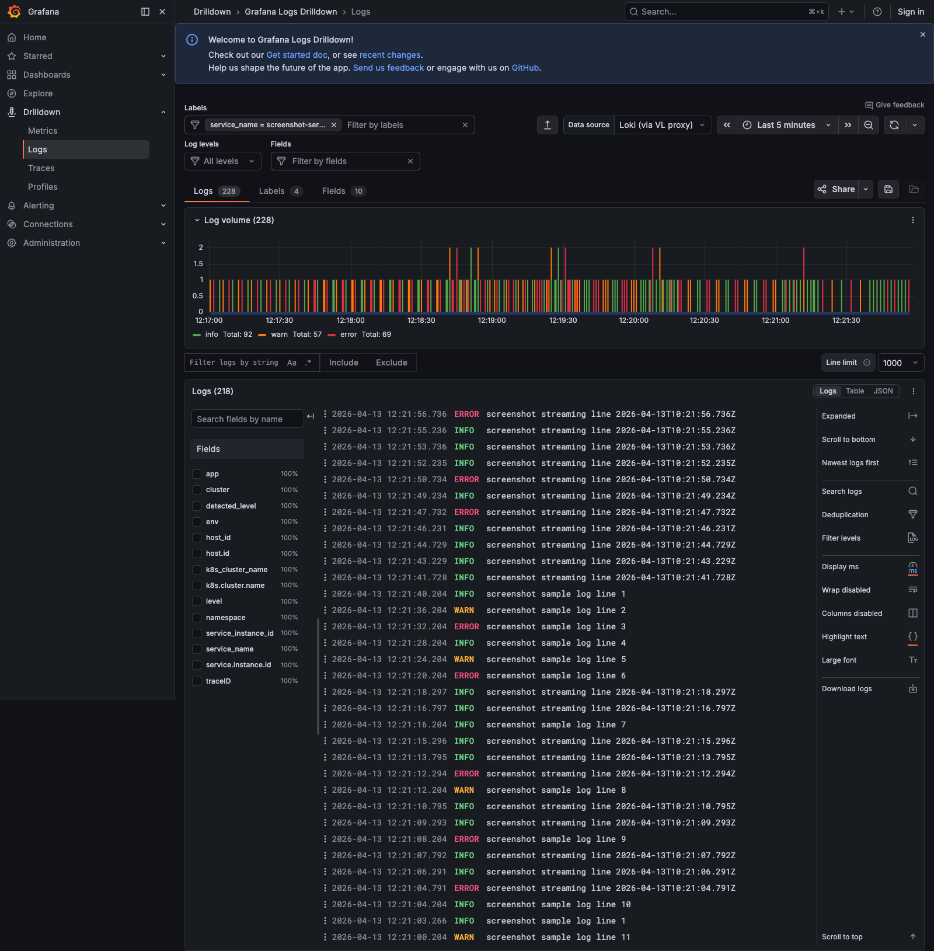
Task: Click Scroll to top arrow
Action: [x=913, y=936]
